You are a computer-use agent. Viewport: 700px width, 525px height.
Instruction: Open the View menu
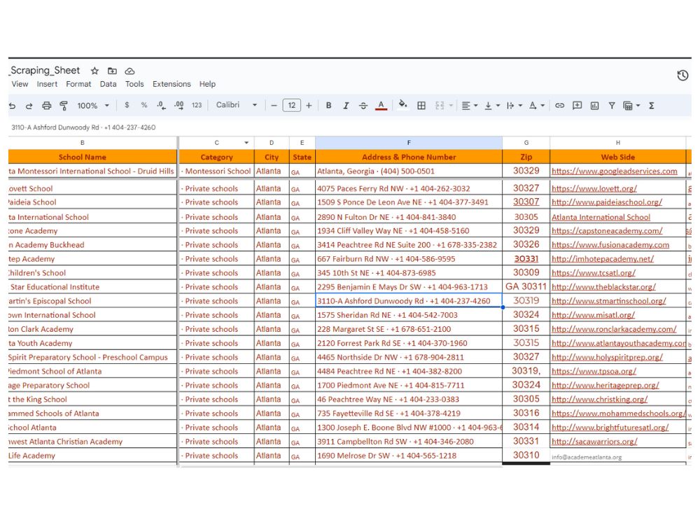point(20,84)
